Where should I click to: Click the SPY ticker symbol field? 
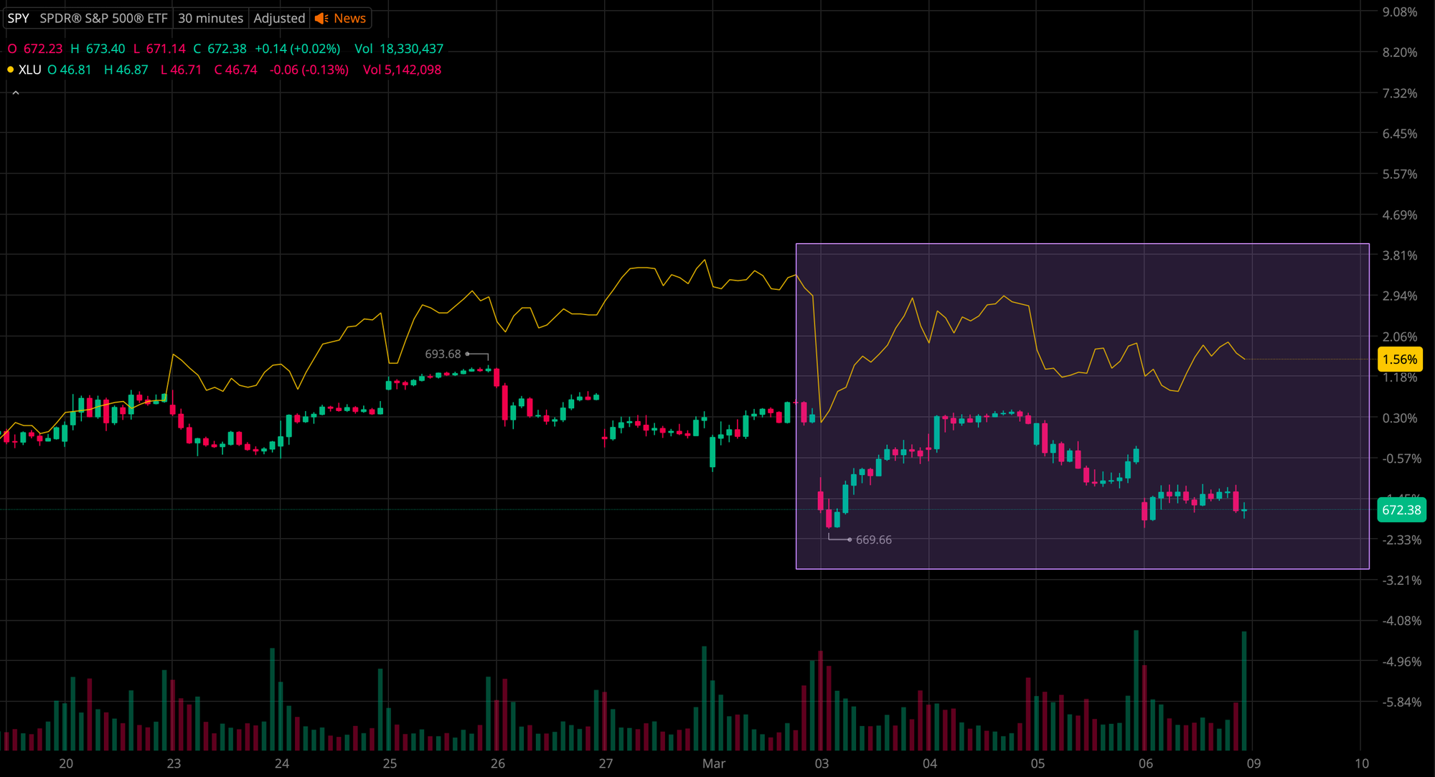tap(19, 19)
